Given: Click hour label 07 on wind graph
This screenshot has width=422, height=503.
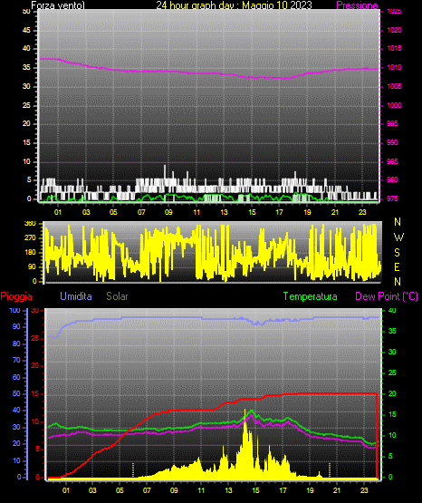Looking at the screenshot, I should pos(141,212).
